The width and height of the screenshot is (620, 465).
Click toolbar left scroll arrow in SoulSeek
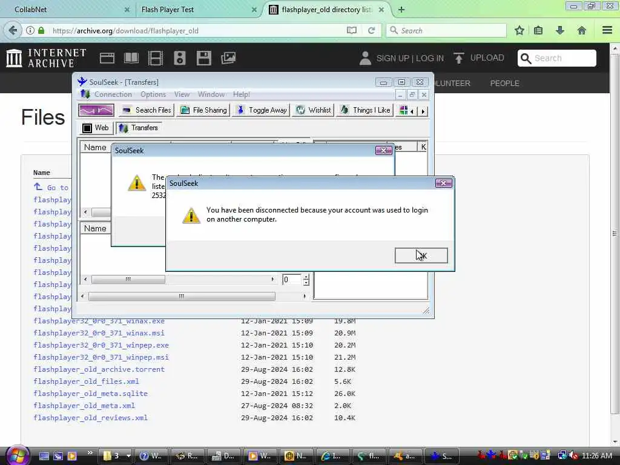pos(412,111)
